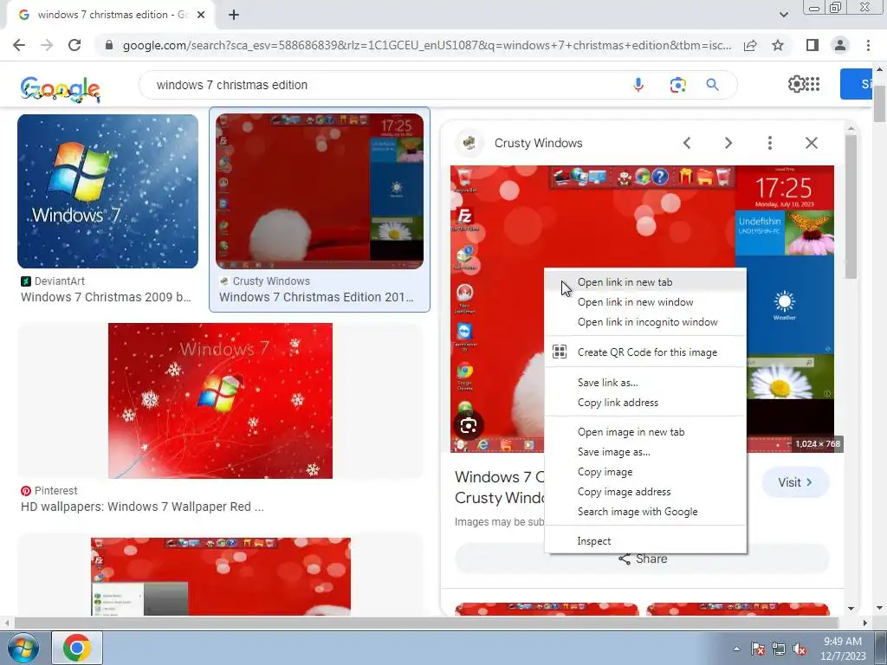Open Windows 7 Christmas Edition 201… title
This screenshot has height=665, width=887.
[316, 297]
